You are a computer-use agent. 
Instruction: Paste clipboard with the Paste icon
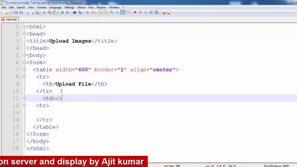coord(55,13)
